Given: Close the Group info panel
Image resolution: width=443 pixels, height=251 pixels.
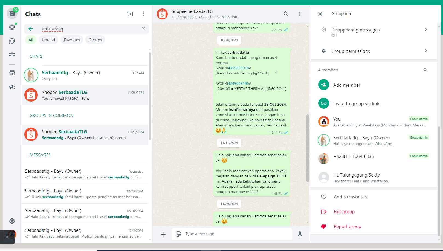Looking at the screenshot, I should [x=320, y=14].
